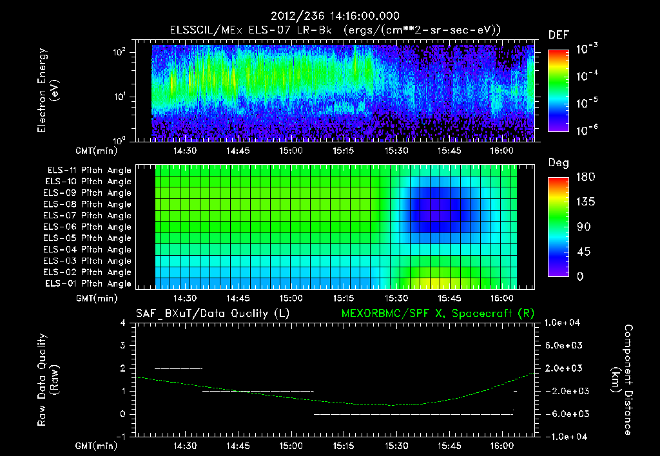This screenshot has height=456, width=660.
Task: Click the timestamp title 2012/236 14:16:00.000
Action: (335, 16)
